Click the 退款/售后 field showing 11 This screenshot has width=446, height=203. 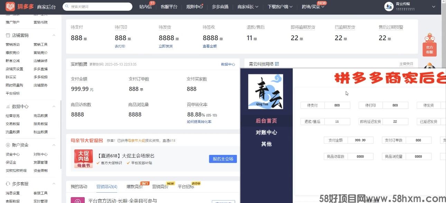(x=337, y=122)
